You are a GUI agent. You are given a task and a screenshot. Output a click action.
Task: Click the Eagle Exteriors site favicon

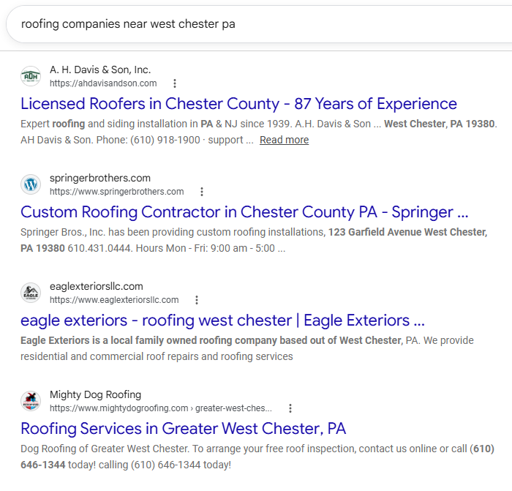pos(31,293)
